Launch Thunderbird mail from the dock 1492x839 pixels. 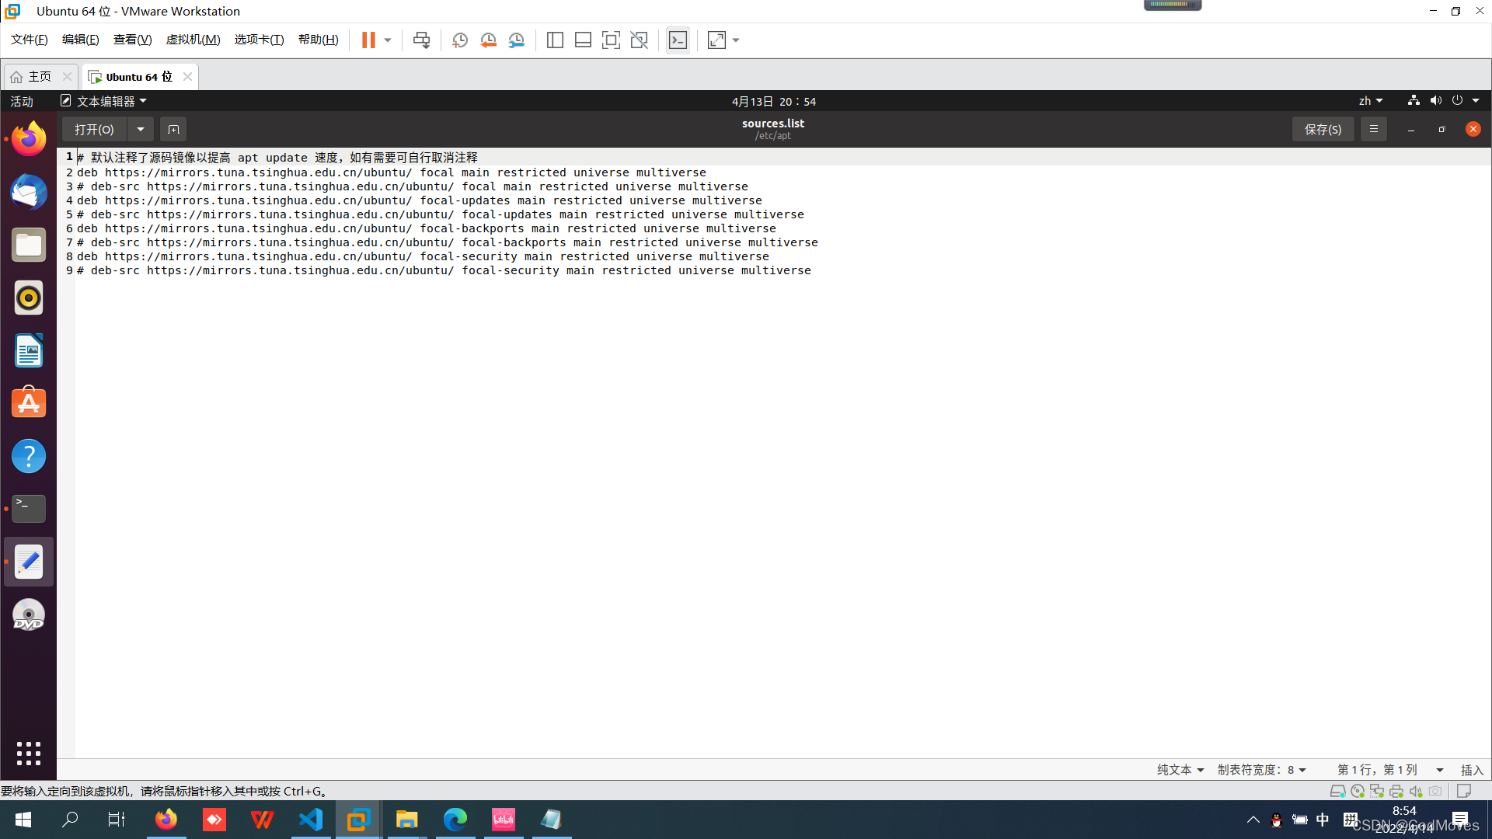(29, 192)
